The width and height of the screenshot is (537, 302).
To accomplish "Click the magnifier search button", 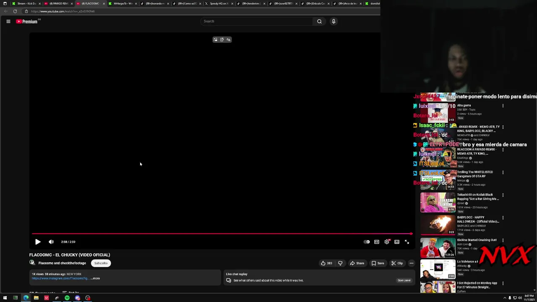I will [x=319, y=21].
